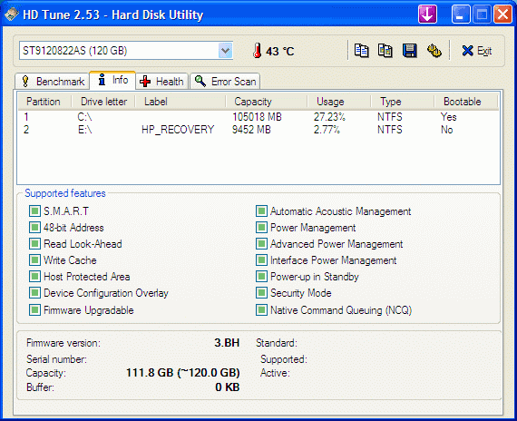Go to the Error Scan tab
517x421 pixels.
(x=225, y=81)
